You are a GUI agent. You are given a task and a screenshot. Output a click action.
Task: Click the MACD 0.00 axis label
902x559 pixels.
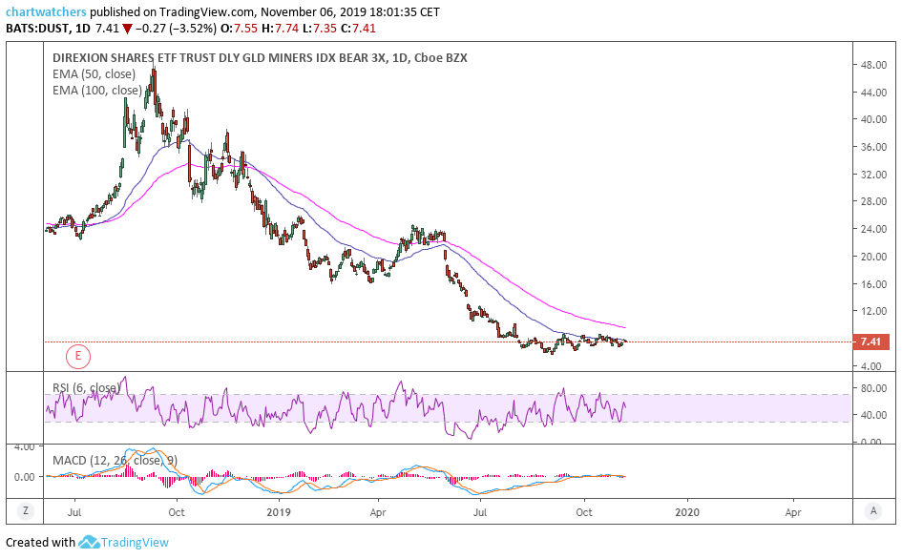[24, 477]
